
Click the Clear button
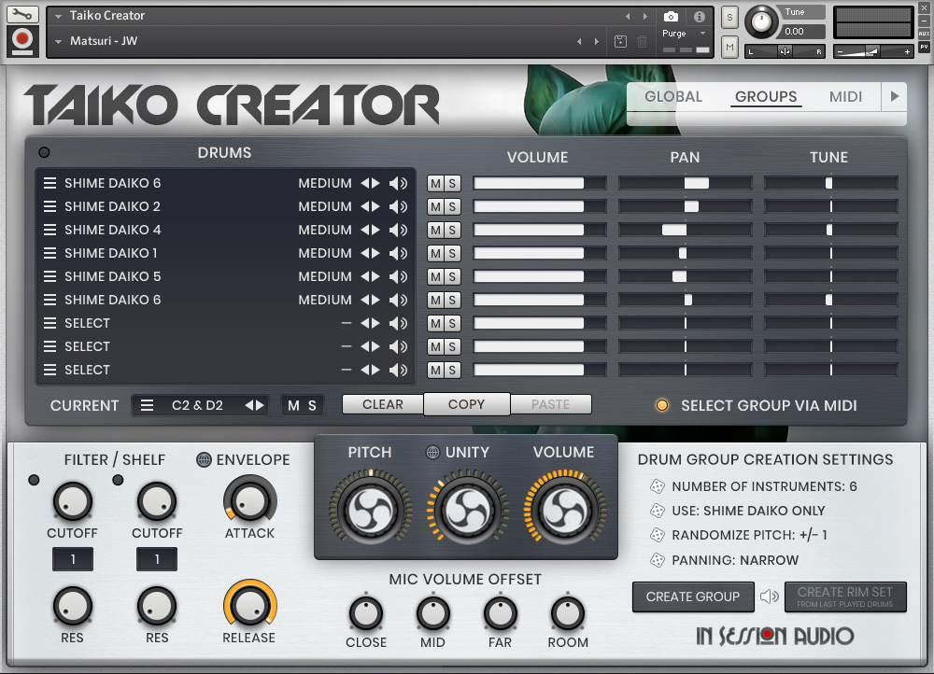(x=383, y=404)
